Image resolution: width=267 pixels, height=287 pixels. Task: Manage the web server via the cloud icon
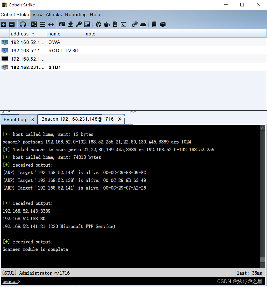point(143,24)
